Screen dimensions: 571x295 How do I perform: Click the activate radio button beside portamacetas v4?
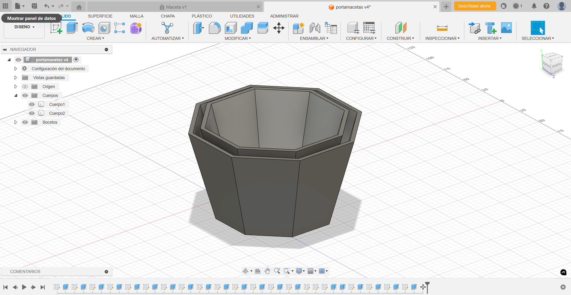pyautogui.click(x=76, y=60)
